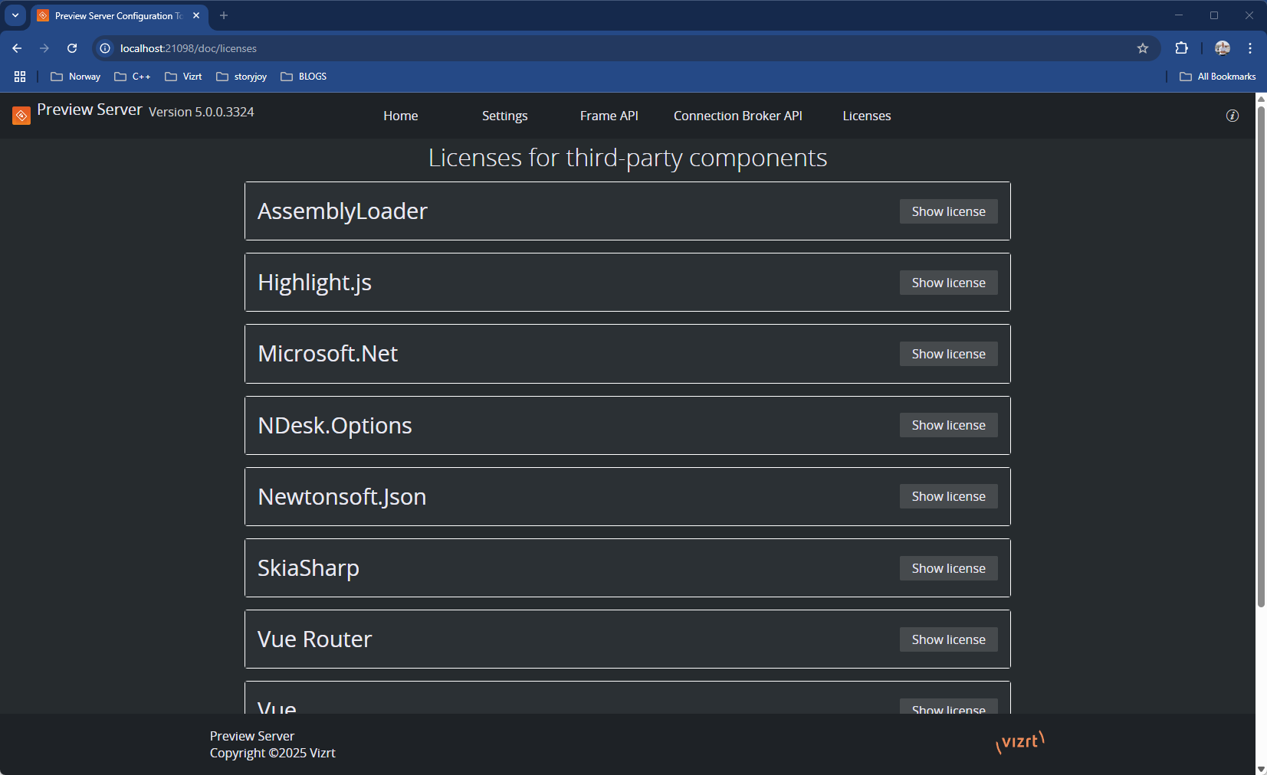Click the browser forward arrow

(x=44, y=48)
